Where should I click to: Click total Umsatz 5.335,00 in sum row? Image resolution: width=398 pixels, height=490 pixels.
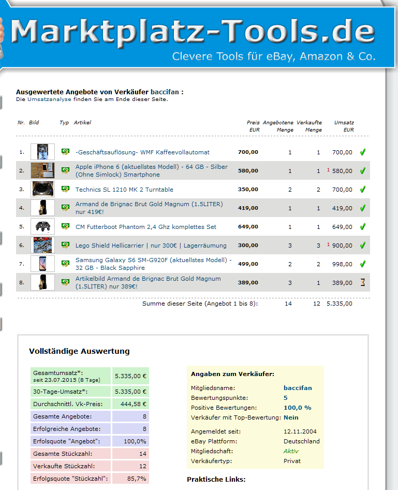click(340, 304)
